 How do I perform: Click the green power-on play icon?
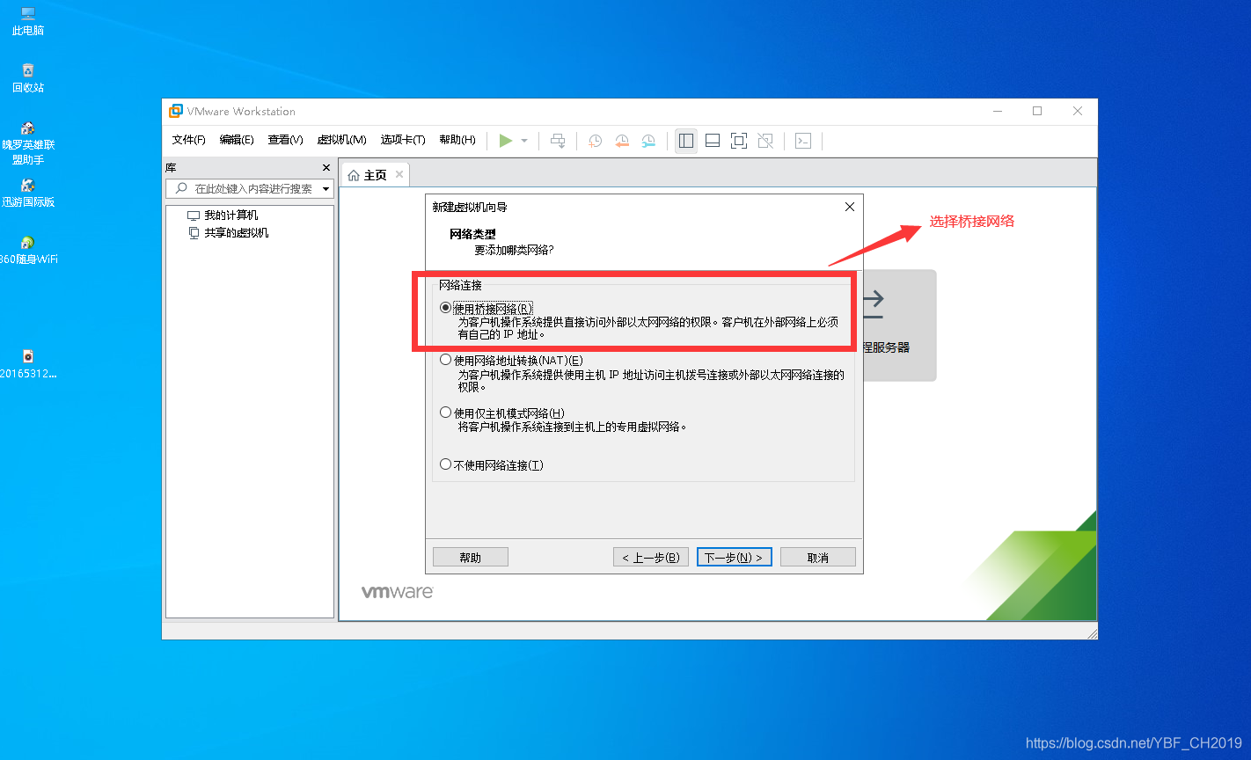506,141
